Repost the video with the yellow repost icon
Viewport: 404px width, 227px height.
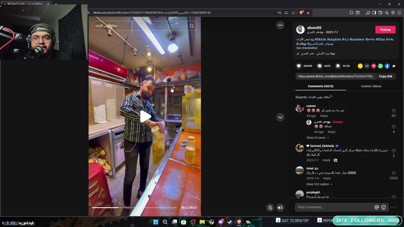point(360,66)
